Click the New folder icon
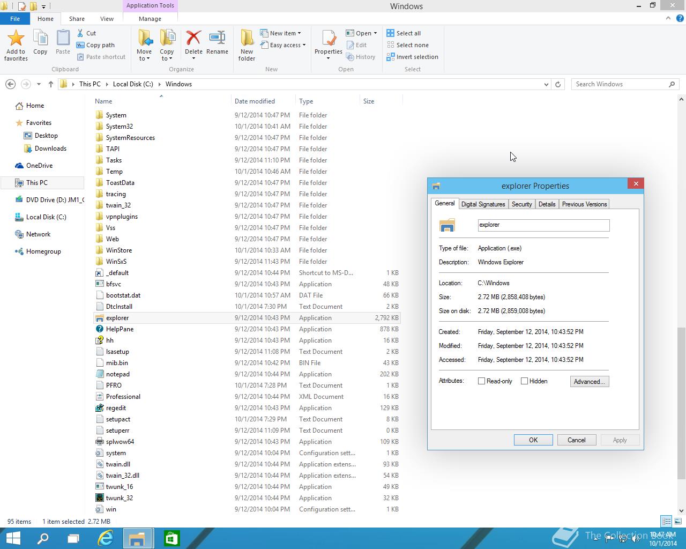 [247, 38]
